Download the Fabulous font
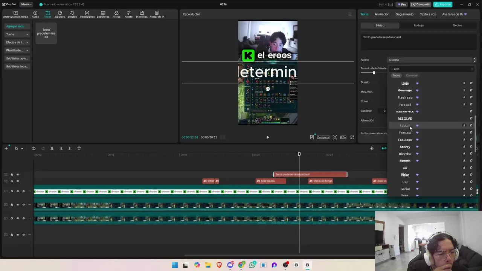482x271 pixels. [464, 139]
